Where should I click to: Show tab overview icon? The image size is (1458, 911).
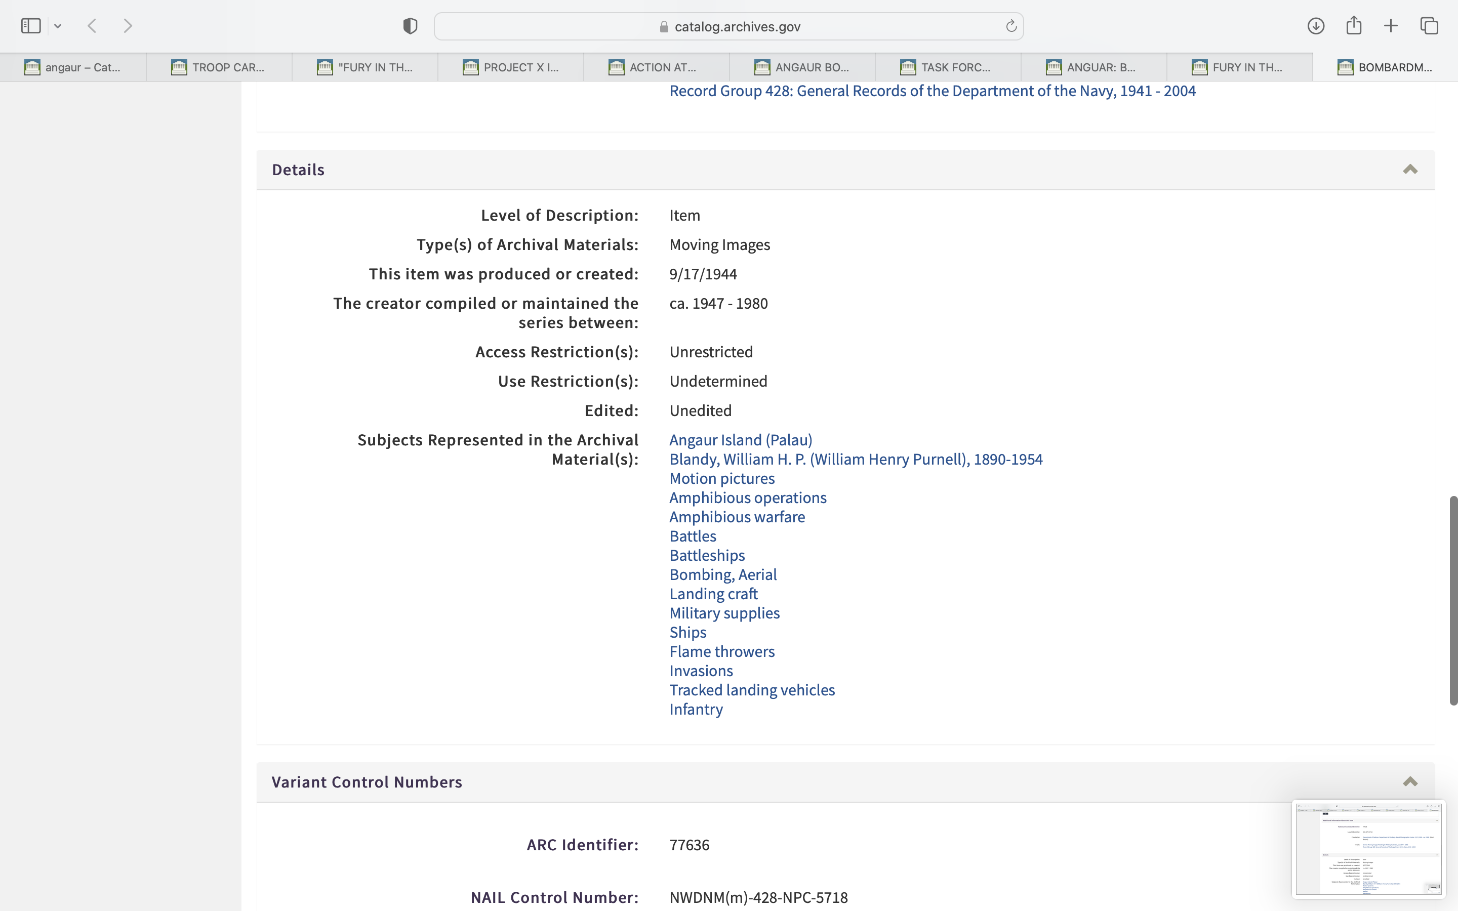click(1429, 26)
